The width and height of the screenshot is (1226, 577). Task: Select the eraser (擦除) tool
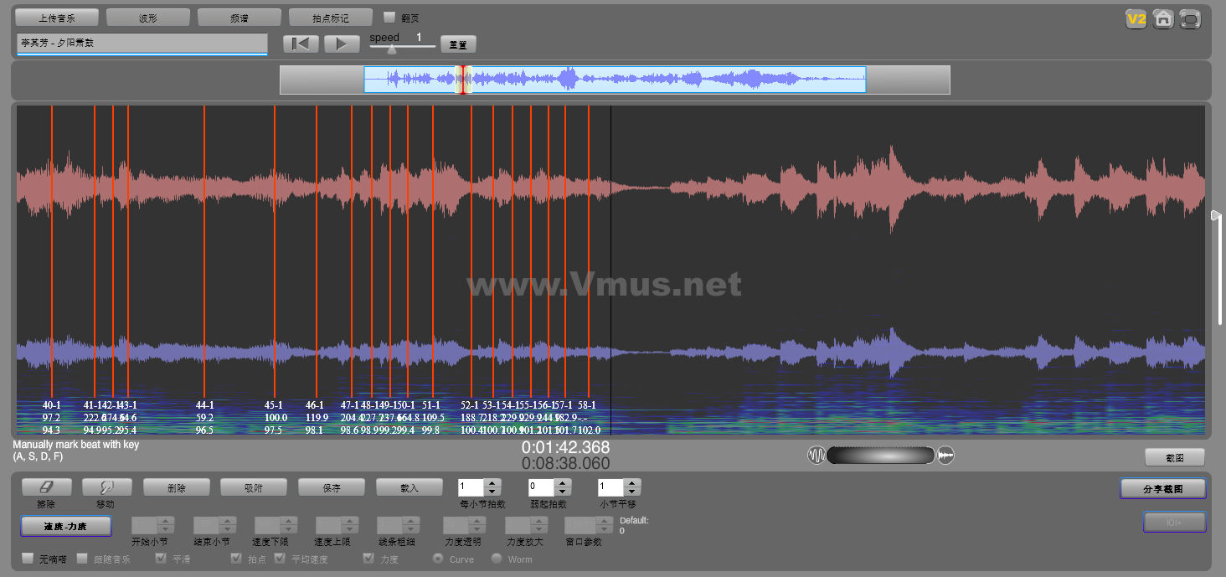click(46, 487)
